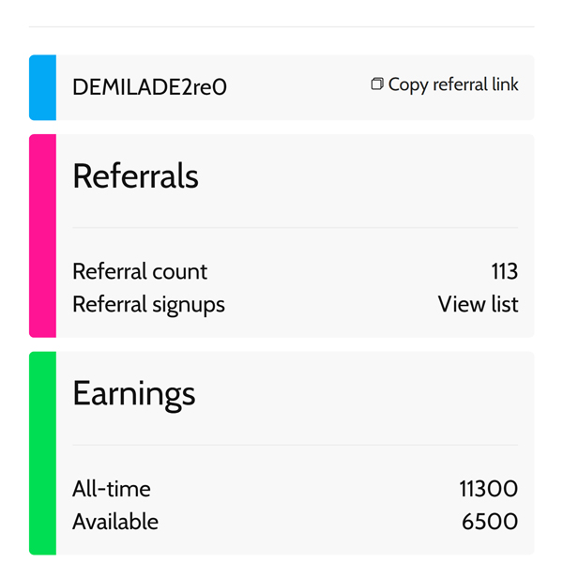Click the available balance 6500
563x563 pixels.
pos(490,522)
